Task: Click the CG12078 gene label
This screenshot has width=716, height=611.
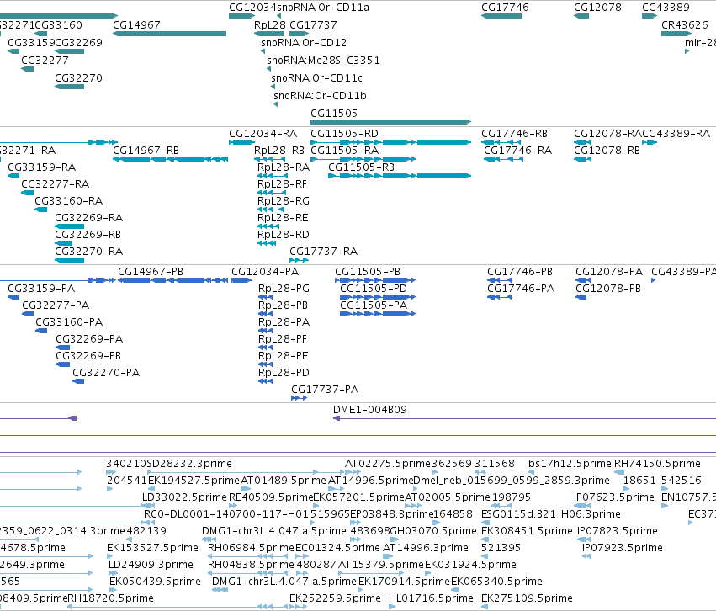Action: point(597,8)
